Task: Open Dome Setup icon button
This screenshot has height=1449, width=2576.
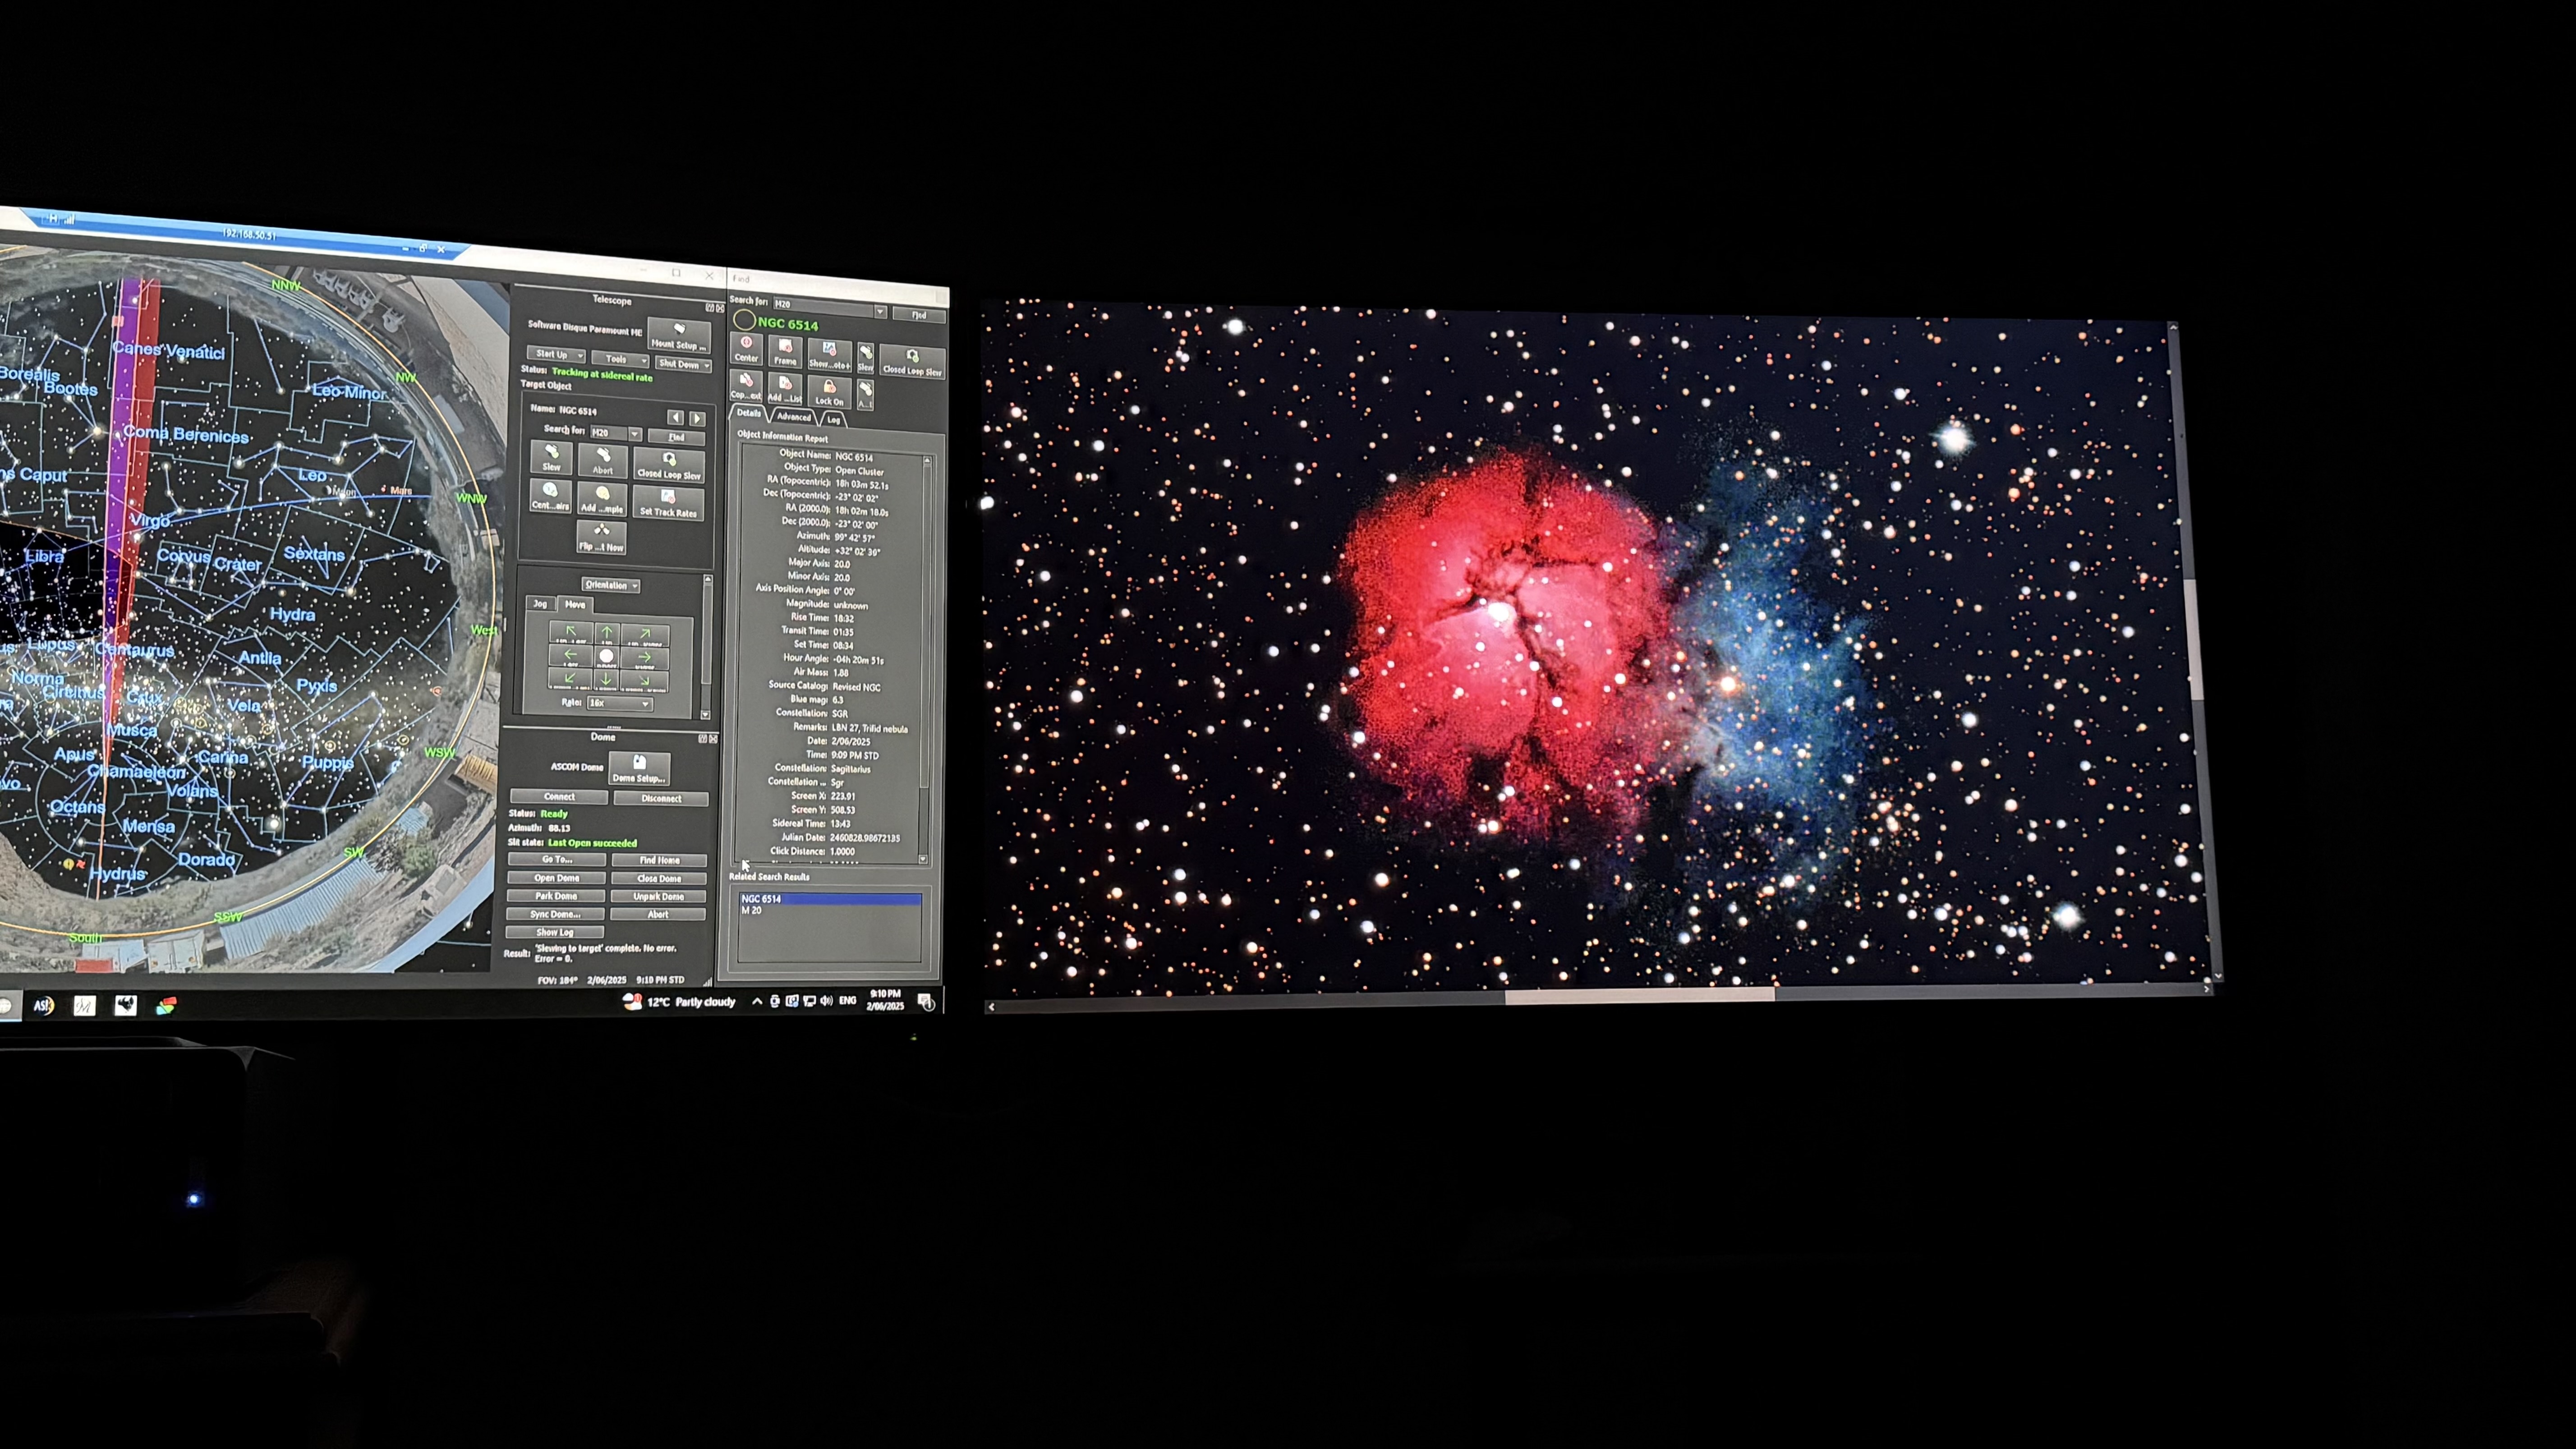Action: pos(639,768)
